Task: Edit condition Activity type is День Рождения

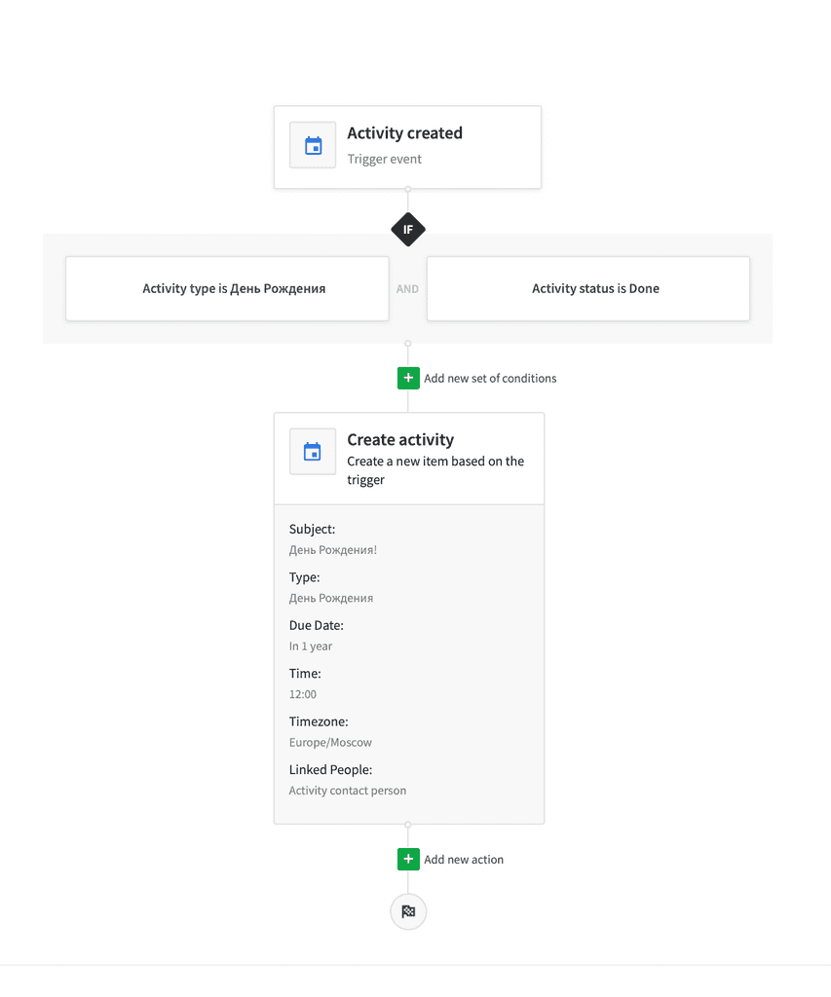Action: (x=227, y=288)
